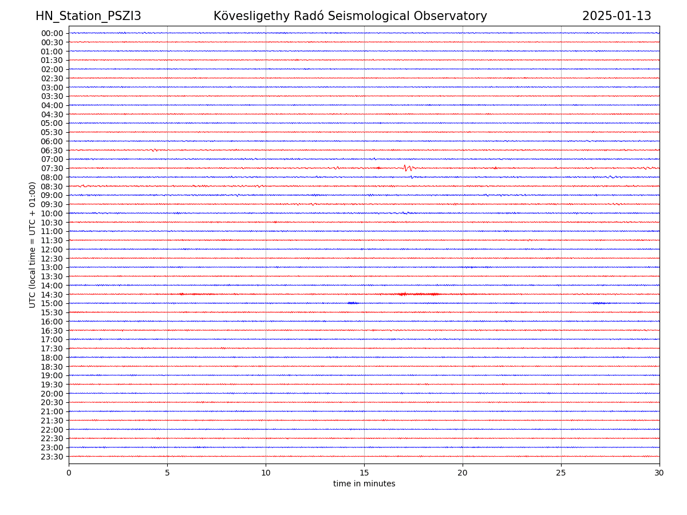Click the 30 minute x-axis tick label
Screen dimensions: 687x515
coord(660,473)
